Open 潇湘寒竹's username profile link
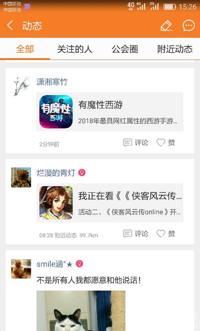 click(x=52, y=82)
